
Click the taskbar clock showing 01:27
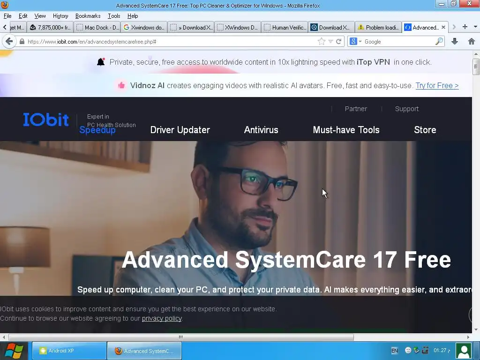442,350
